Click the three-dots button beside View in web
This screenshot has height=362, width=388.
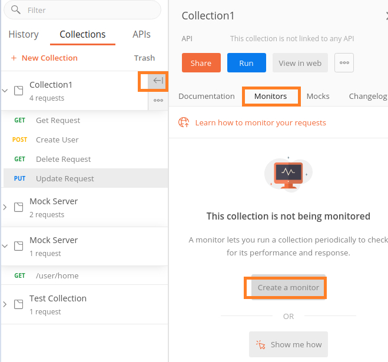pyautogui.click(x=344, y=63)
